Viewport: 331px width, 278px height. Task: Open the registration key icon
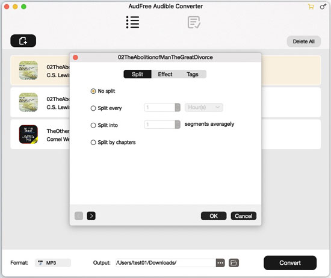pyautogui.click(x=323, y=7)
